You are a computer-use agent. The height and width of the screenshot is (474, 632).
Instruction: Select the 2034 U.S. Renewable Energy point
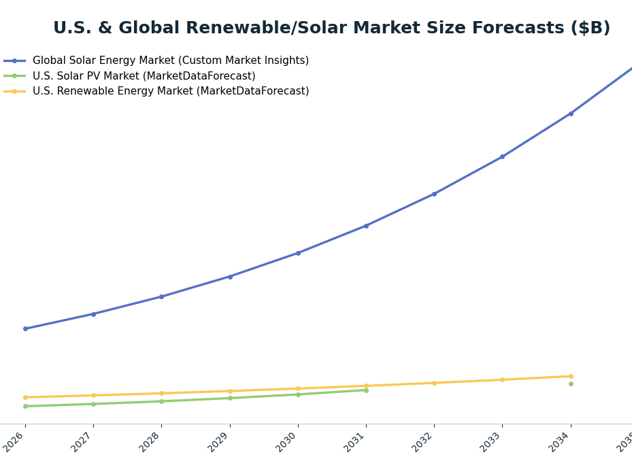point(571,377)
